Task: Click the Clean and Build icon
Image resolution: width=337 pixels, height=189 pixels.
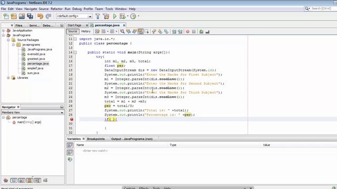Action: click(106, 16)
